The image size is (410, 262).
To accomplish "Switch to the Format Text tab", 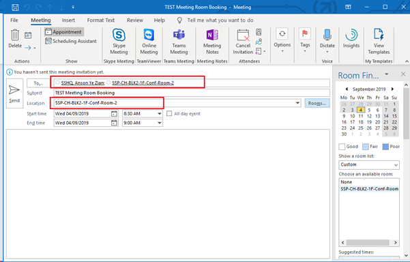I will click(x=101, y=20).
